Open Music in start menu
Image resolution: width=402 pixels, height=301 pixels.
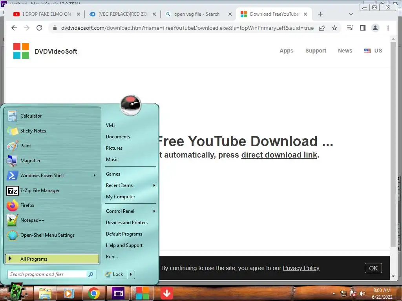[112, 159]
